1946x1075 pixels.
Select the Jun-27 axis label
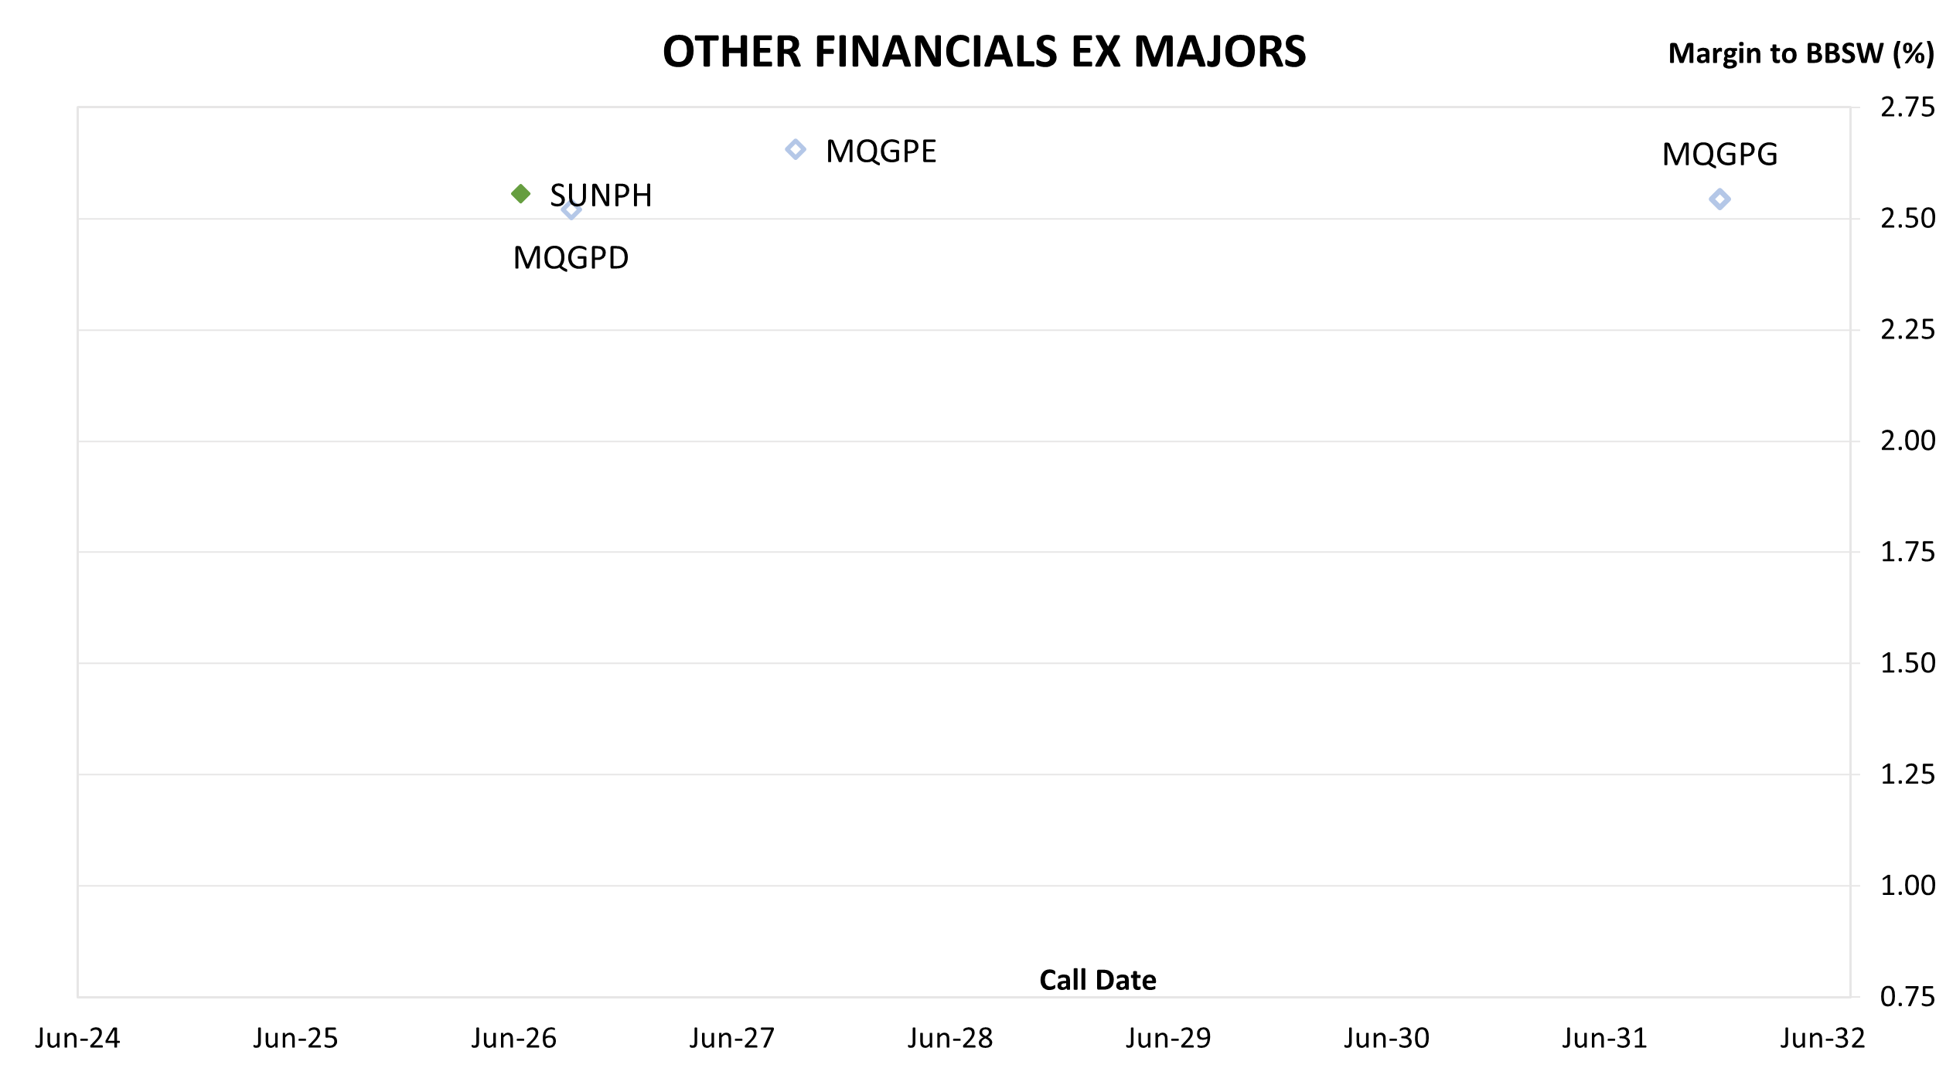coord(732,1039)
